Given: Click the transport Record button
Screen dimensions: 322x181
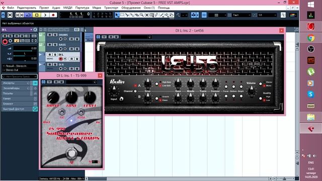Looking at the screenshot, I should (x=53, y=15).
